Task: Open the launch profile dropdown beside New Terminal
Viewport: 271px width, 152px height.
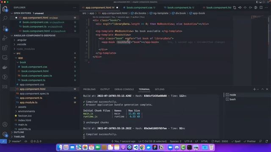Action: pos(258,89)
